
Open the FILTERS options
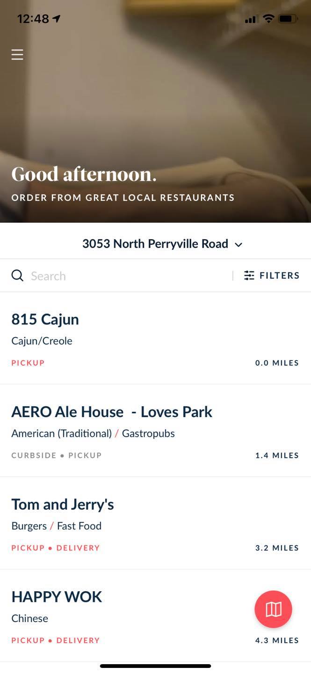tap(271, 275)
